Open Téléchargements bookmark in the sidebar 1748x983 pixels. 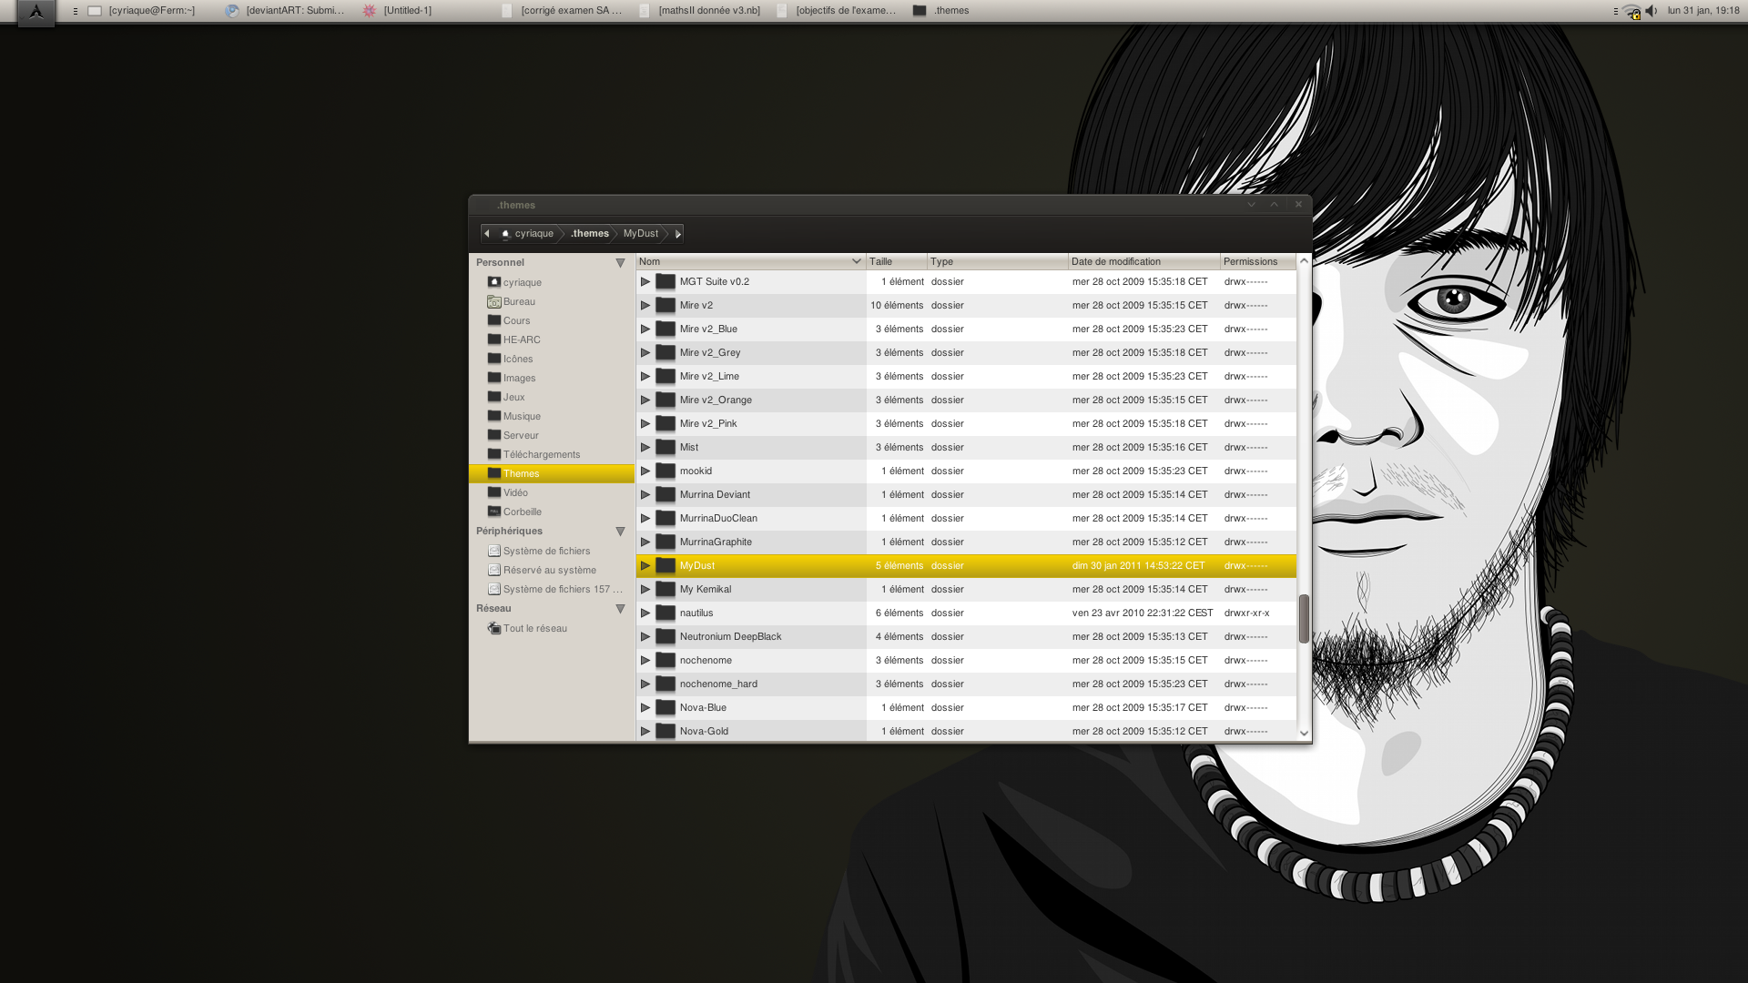(x=552, y=455)
